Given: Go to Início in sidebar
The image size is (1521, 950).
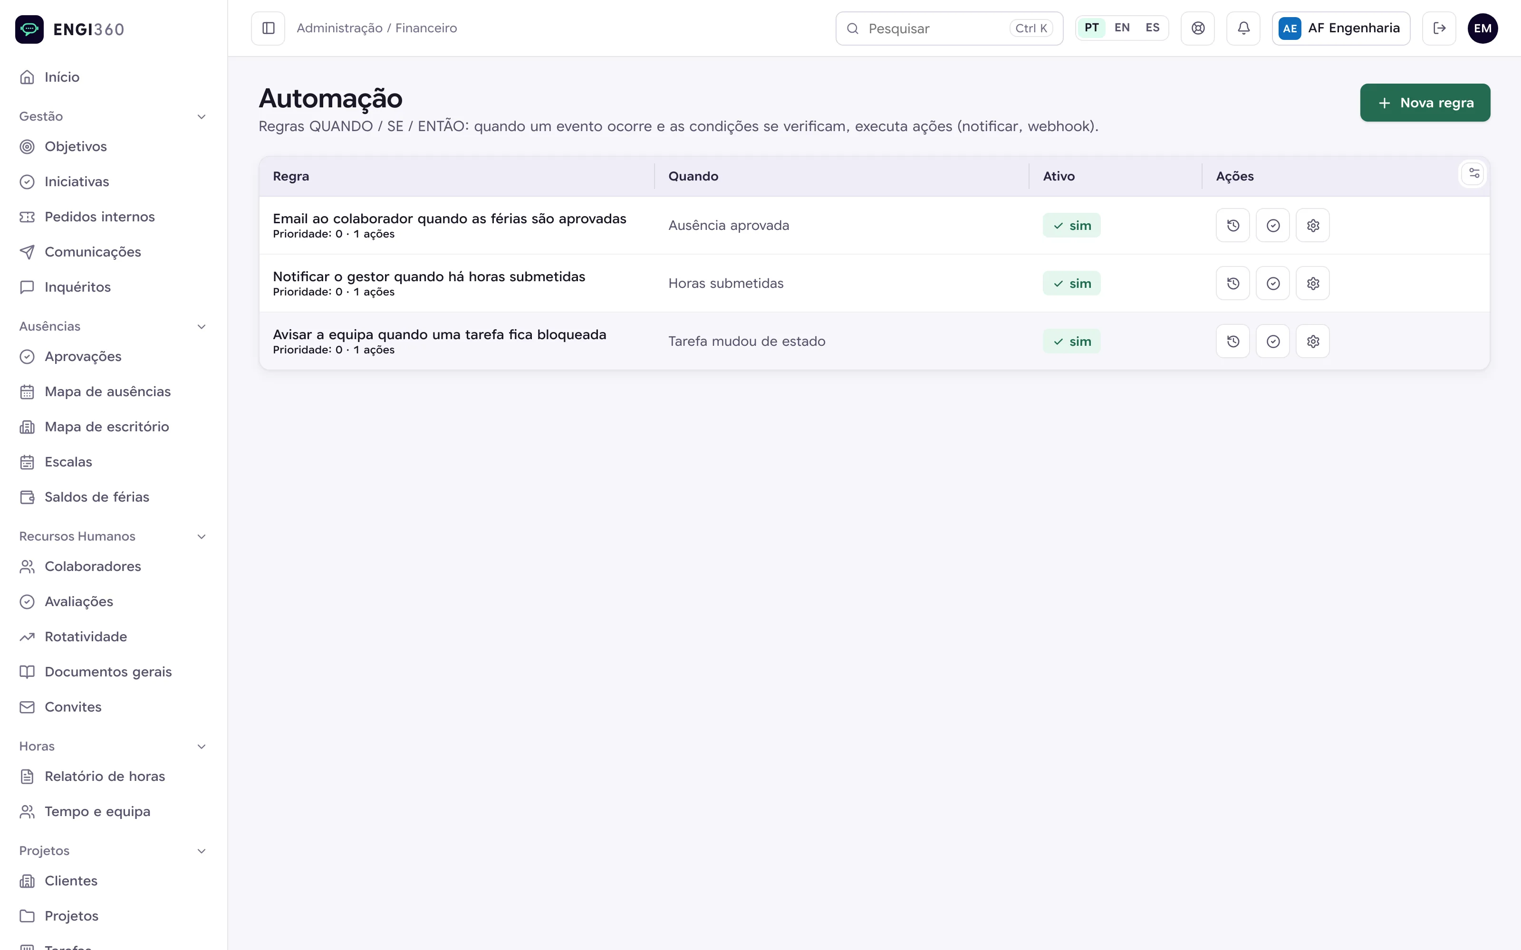Looking at the screenshot, I should click(113, 77).
